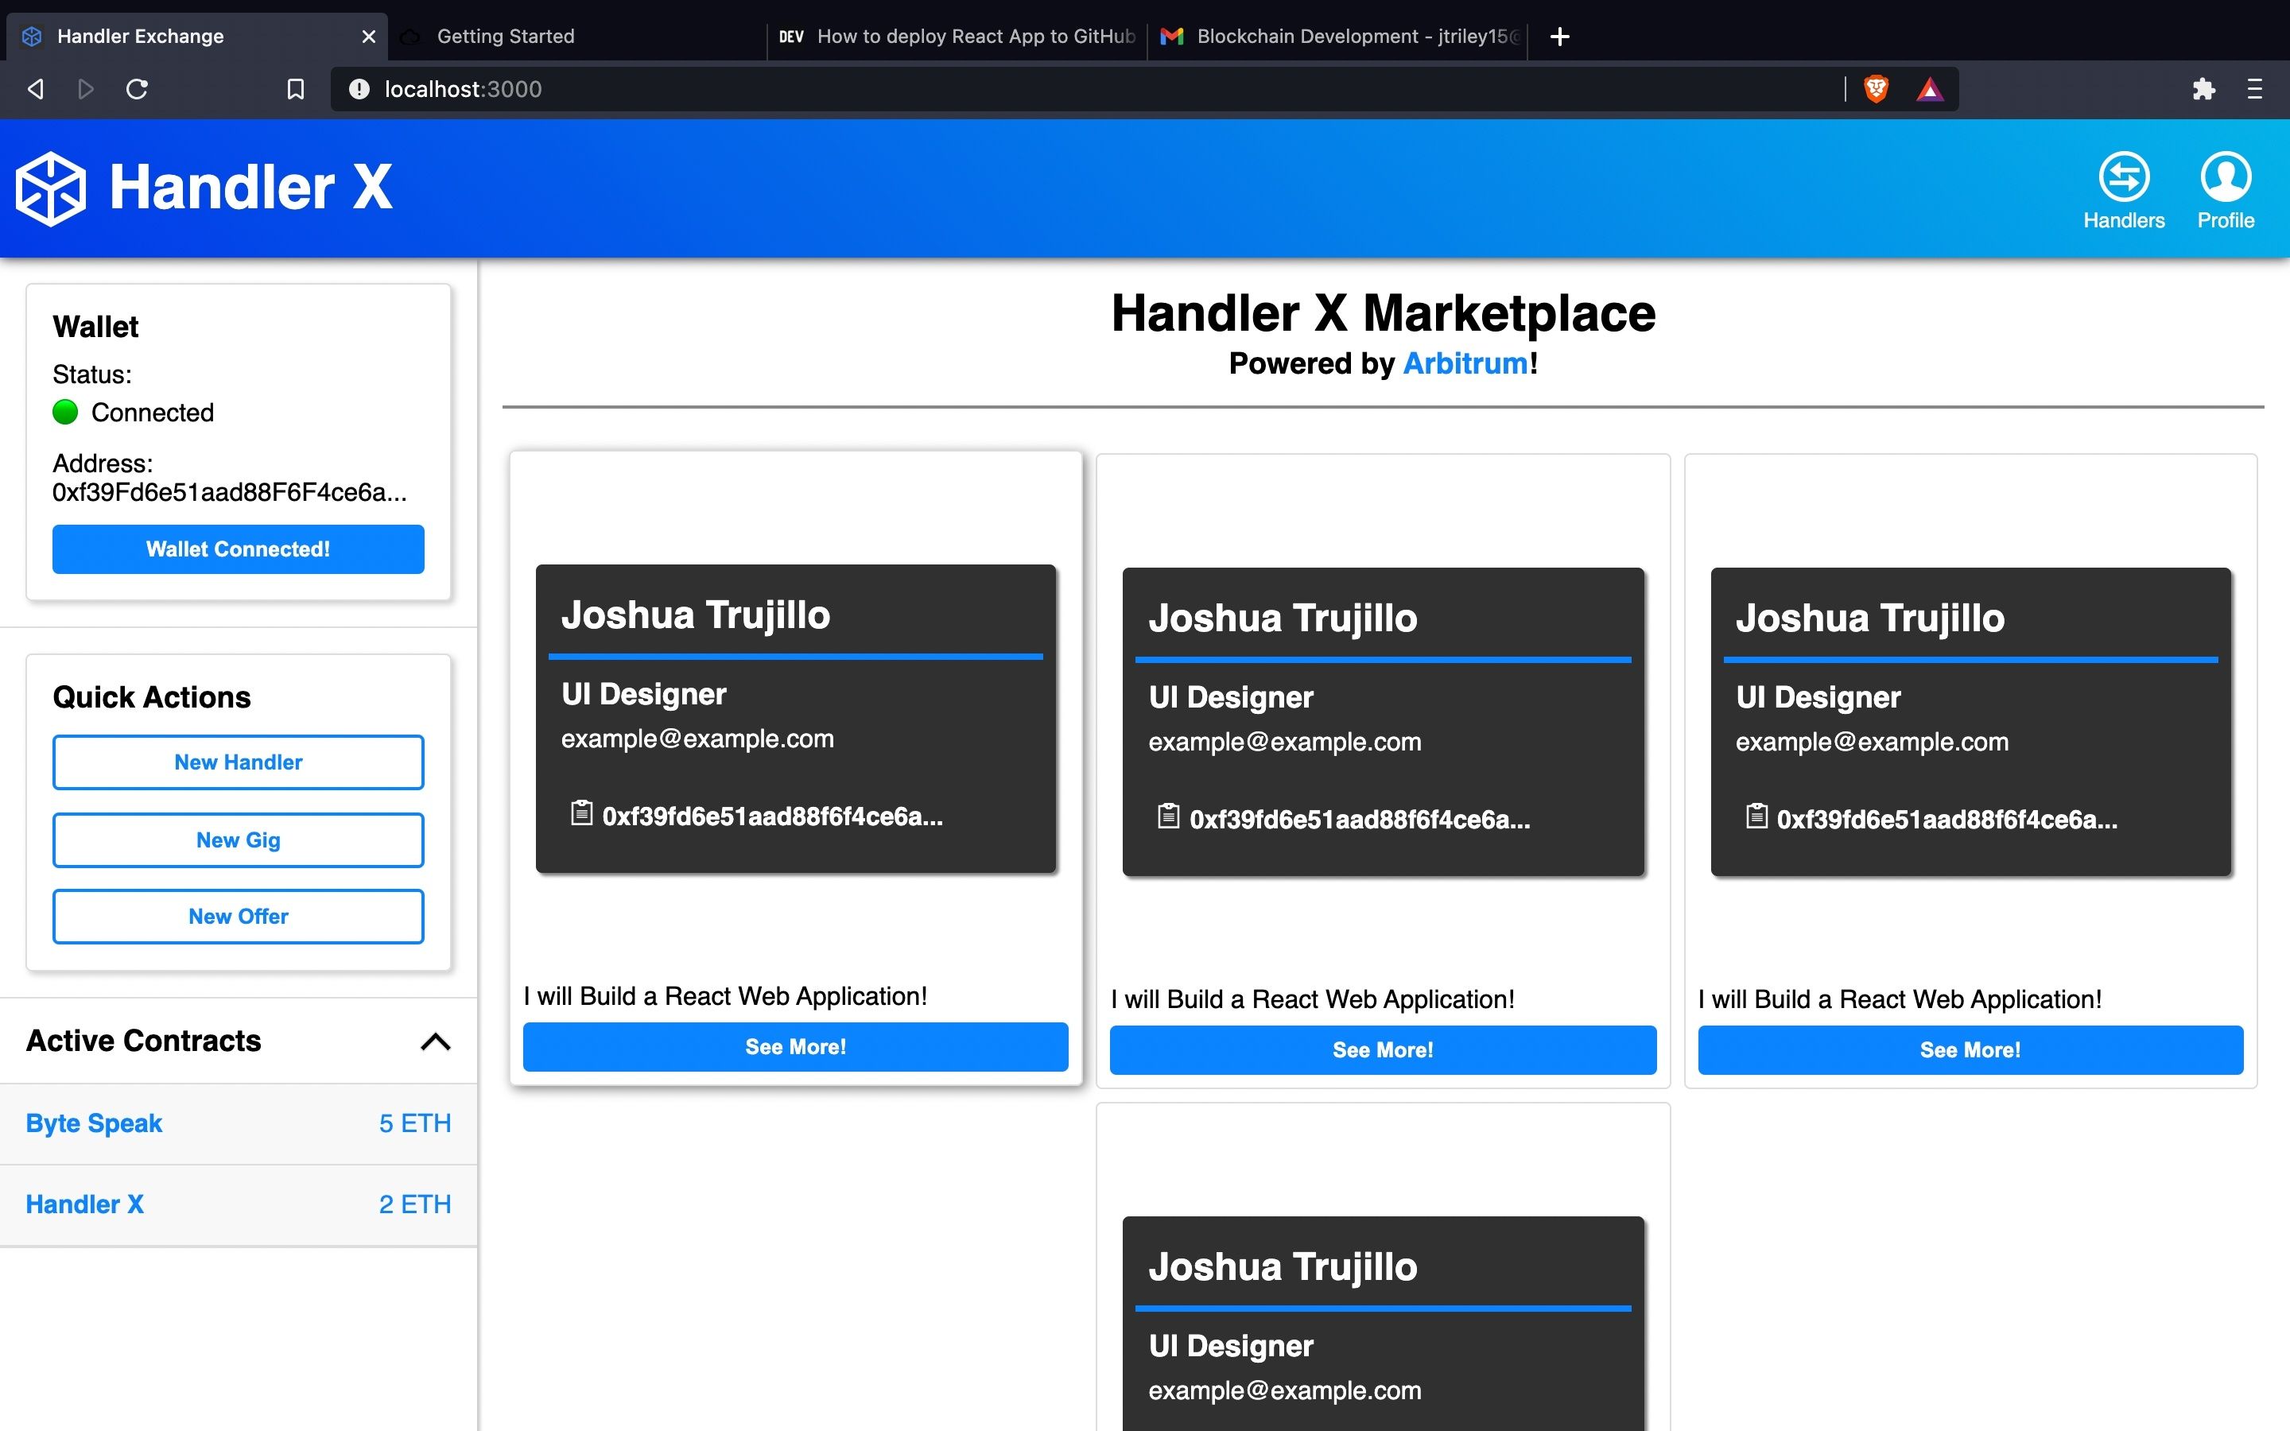Click the Handler X Marketplace heading
The height and width of the screenshot is (1431, 2290).
(x=1383, y=313)
